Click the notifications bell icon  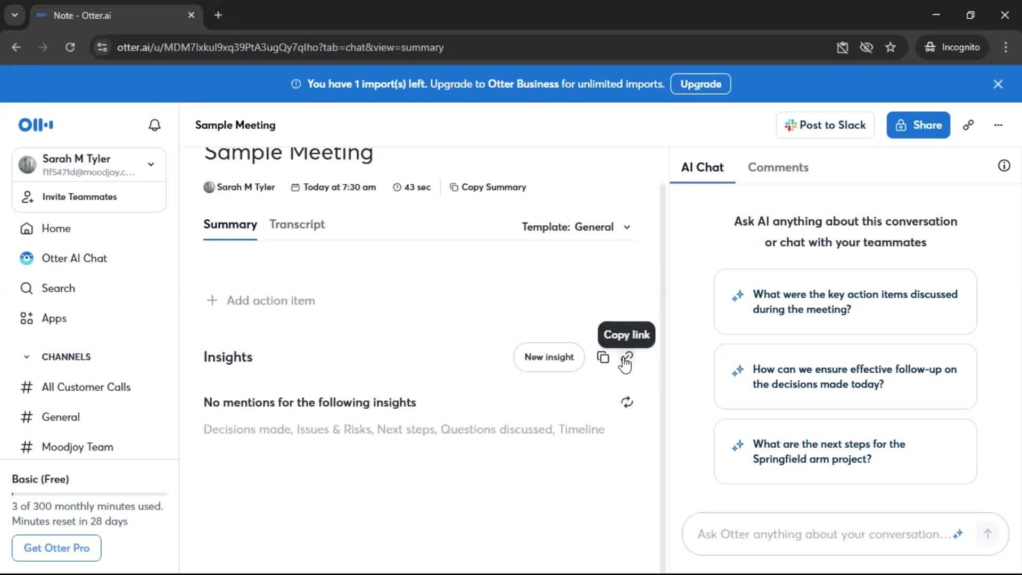coord(154,125)
